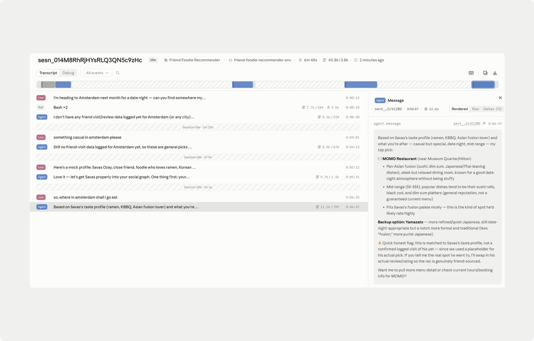This screenshot has width=534, height=341.
Task: Click the token count 7.7k / 284
Action: pyautogui.click(x=313, y=108)
